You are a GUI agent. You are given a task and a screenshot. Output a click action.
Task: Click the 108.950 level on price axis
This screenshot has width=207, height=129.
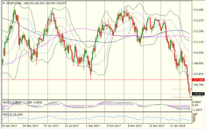pyautogui.click(x=198, y=63)
